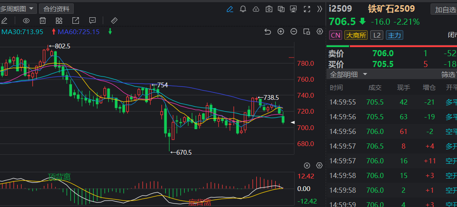This screenshot has height=207, width=457.
Task: Click the 加自选 button
Action: pyautogui.click(x=444, y=10)
